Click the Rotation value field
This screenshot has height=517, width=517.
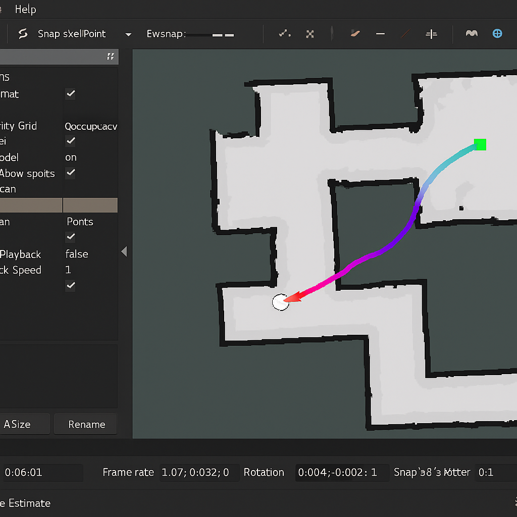342,473
